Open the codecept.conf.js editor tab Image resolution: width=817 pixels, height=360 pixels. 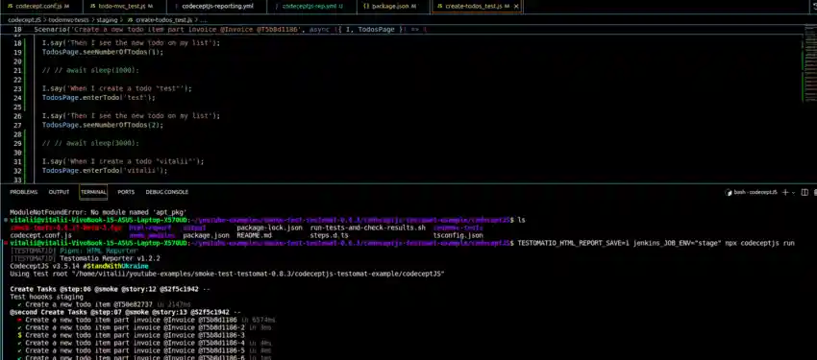point(41,7)
